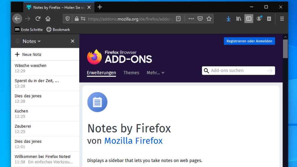
Task: Submit search with arrow button
Action: (270, 71)
